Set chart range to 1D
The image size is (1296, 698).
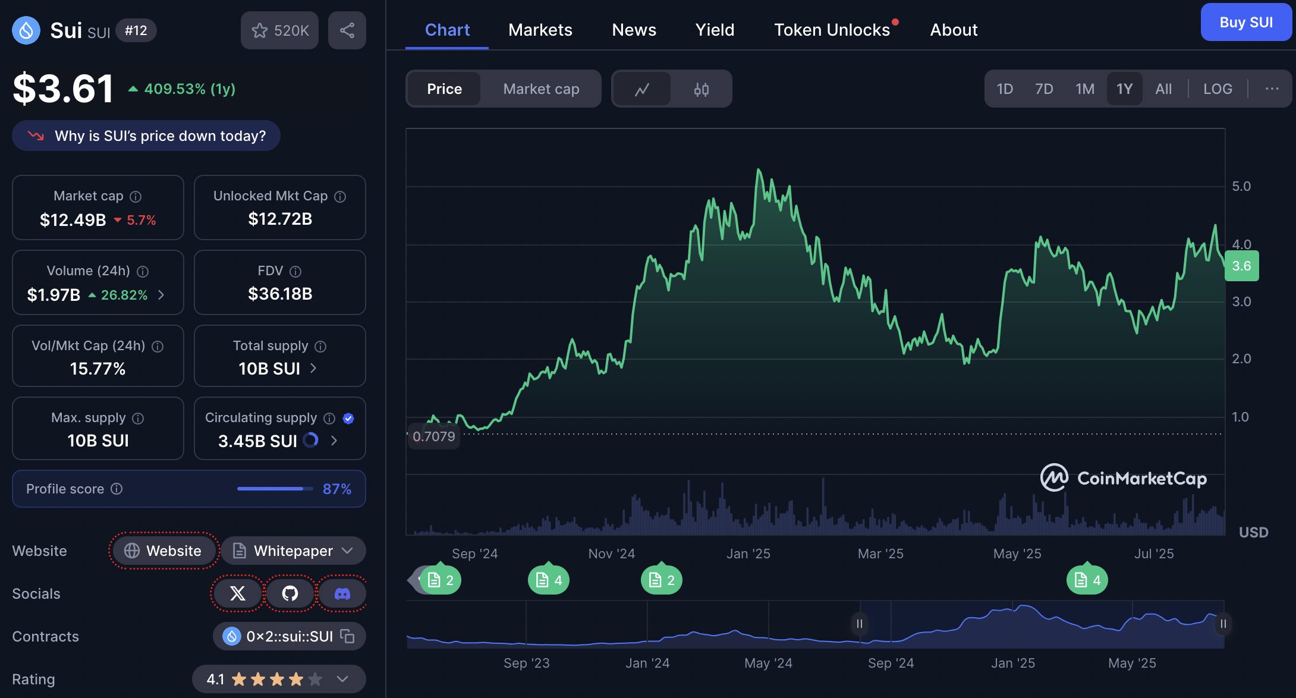click(1005, 89)
